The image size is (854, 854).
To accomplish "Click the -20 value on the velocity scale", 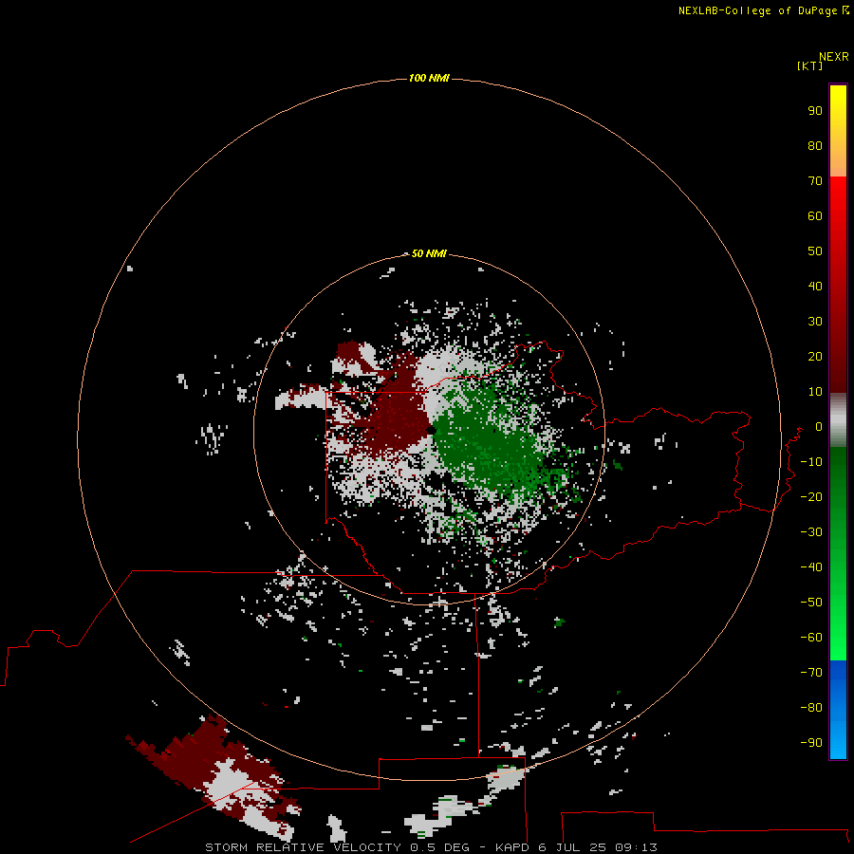I will coord(811,497).
